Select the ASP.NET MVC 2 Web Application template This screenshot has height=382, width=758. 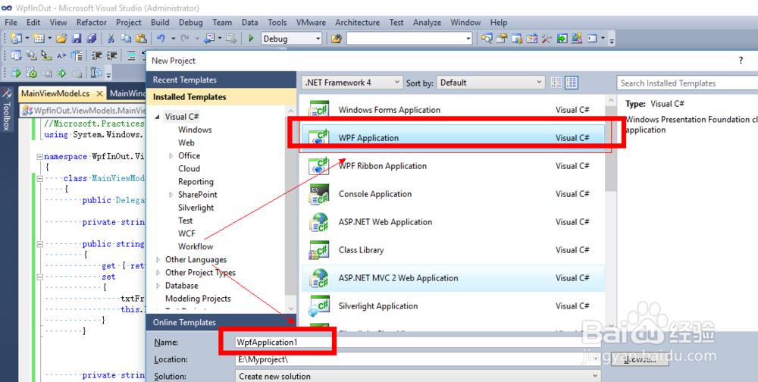[453, 278]
